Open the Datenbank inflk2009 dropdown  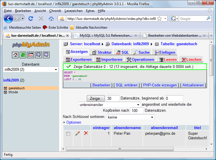(x=31, y=70)
